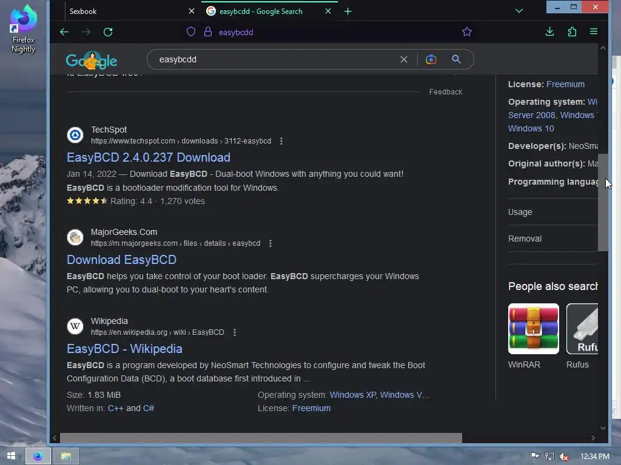Click the scrollbar down arrow
Viewport: 621px width, 465px height.
(603, 428)
